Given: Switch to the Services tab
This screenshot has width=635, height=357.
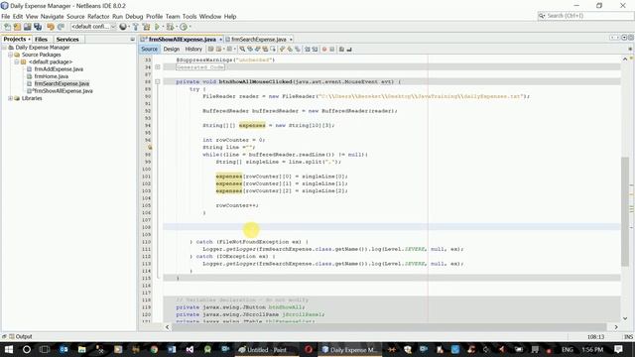Looking at the screenshot, I should pos(67,40).
